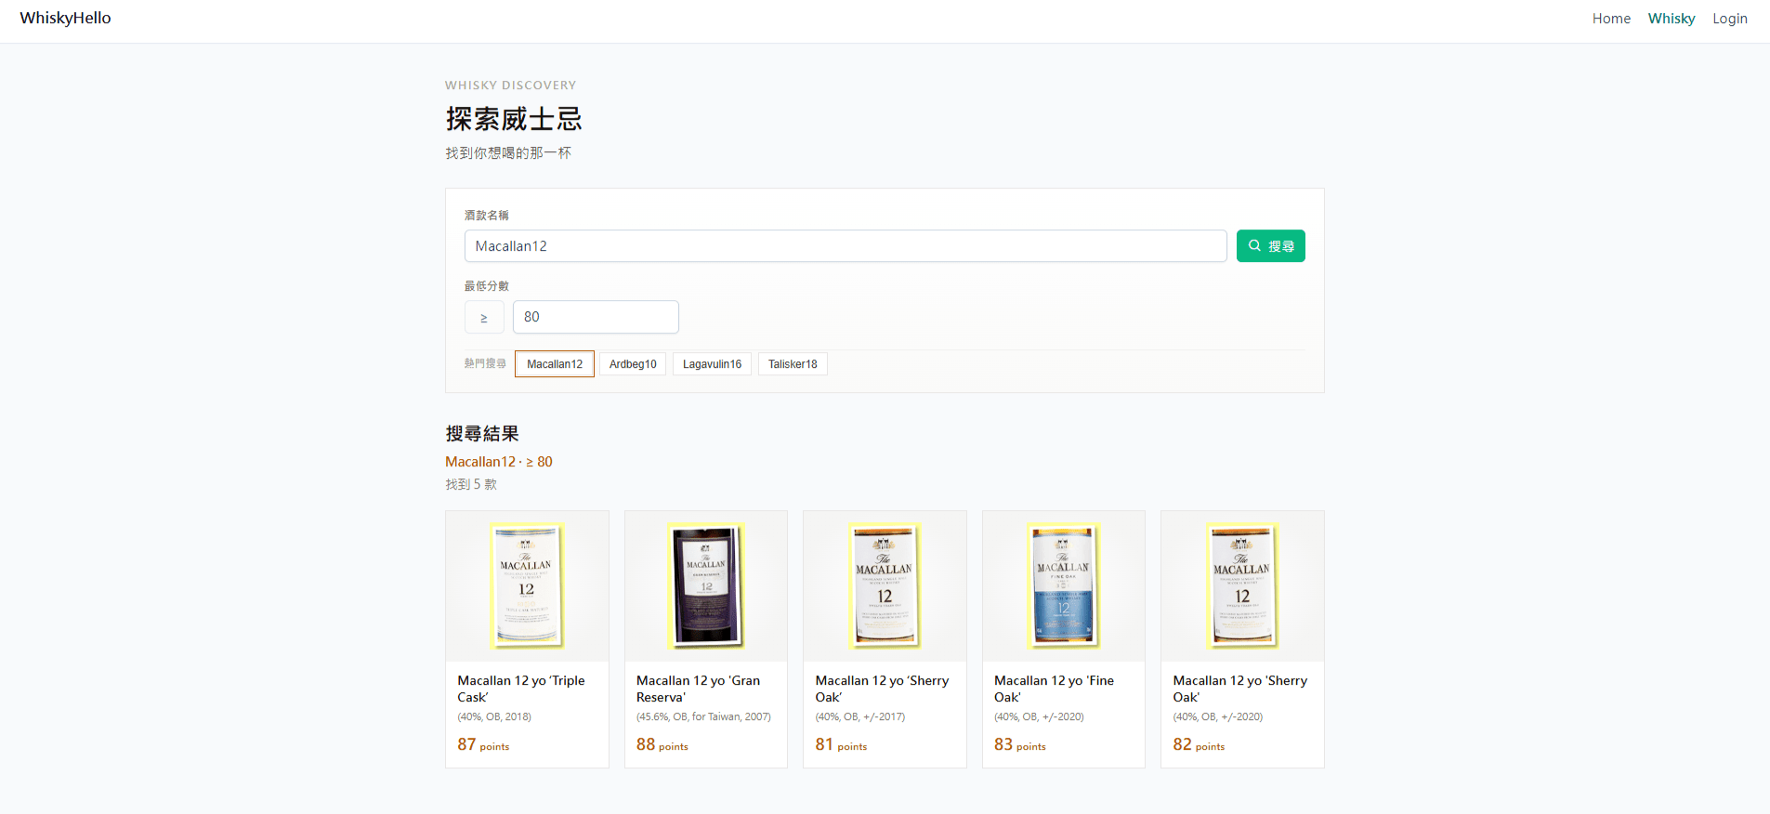Screen dimensions: 1770x814
Task: Click the green search button
Action: coord(1270,246)
